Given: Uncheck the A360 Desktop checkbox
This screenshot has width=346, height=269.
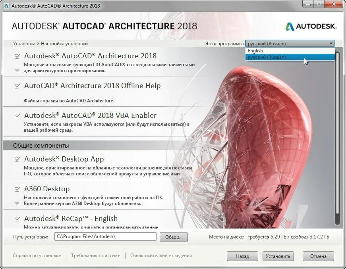Looking at the screenshot, I should point(17,189).
